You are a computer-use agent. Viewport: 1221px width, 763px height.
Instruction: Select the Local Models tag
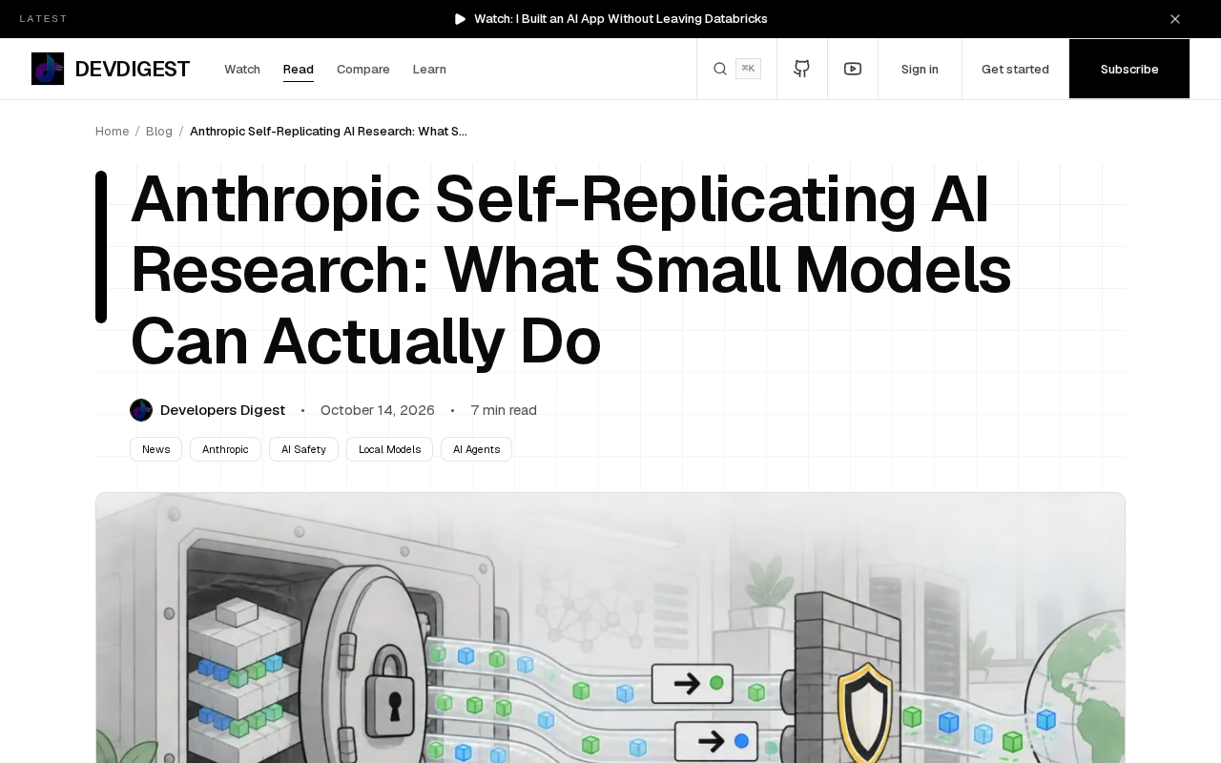coord(389,449)
